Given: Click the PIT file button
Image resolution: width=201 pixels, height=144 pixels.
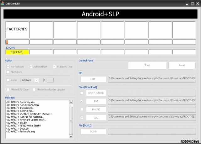Looking at the screenshot, I should [93, 79].
